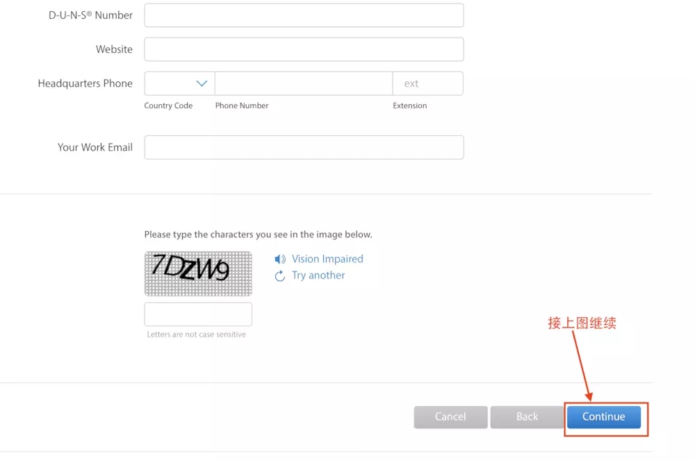Click the blue Continue button

click(x=603, y=417)
